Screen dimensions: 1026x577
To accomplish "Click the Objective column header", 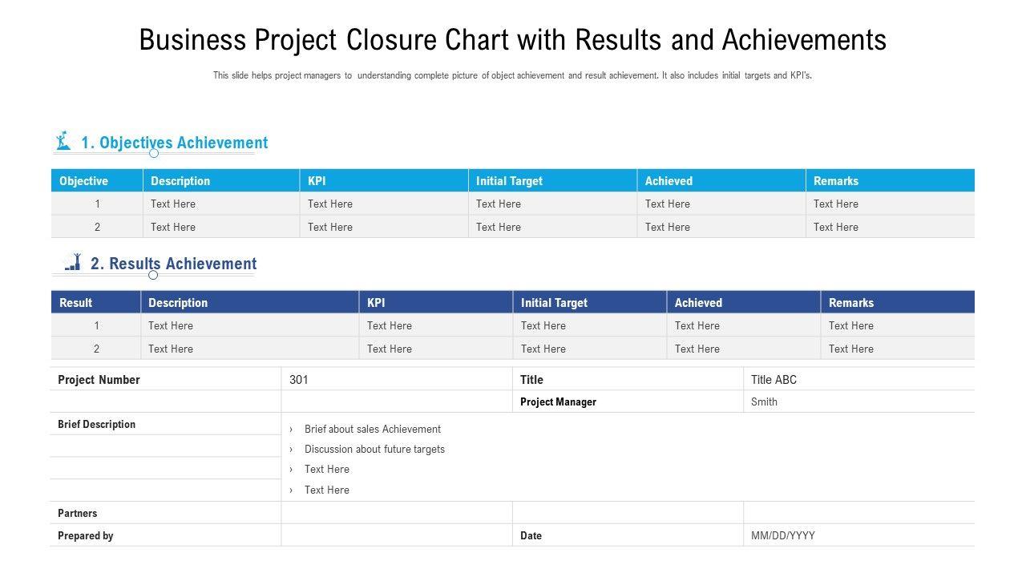I will (x=83, y=181).
